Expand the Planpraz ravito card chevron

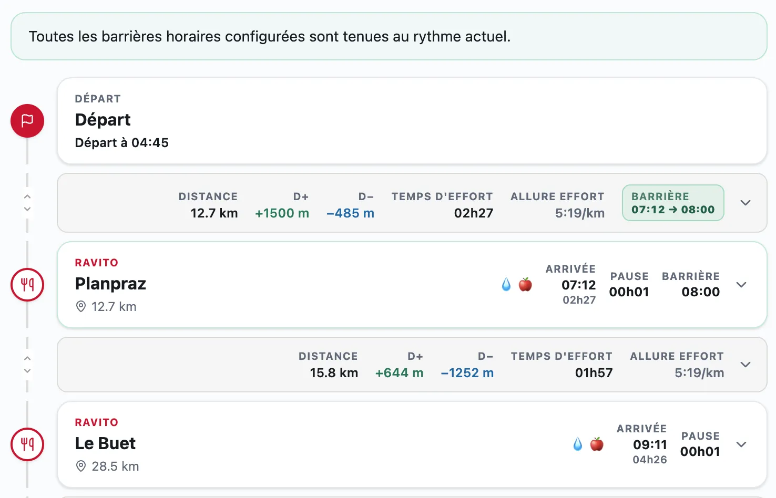coord(741,285)
